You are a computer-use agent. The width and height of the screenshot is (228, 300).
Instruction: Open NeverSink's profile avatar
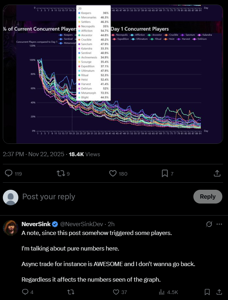(11, 228)
